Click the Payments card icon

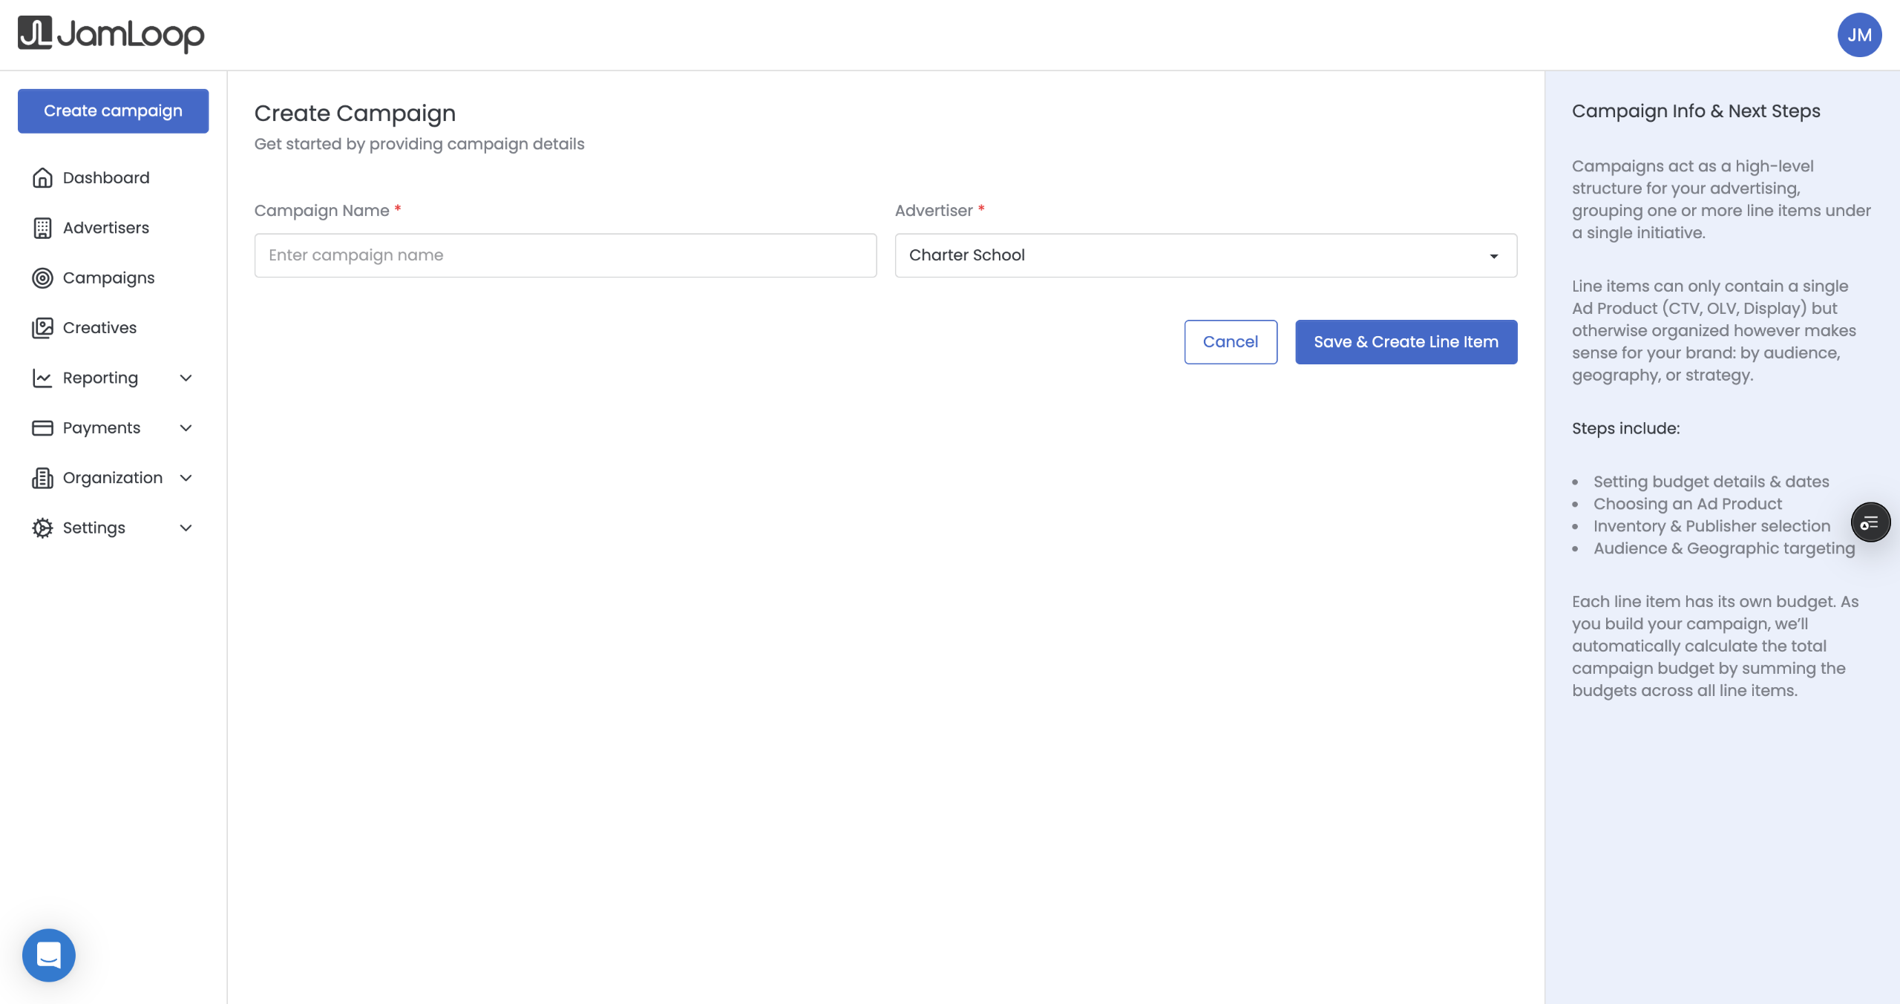tap(42, 428)
